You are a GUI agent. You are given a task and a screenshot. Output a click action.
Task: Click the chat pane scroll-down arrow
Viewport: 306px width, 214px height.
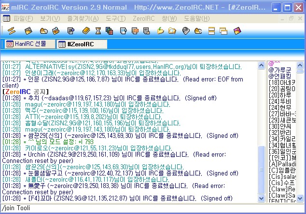tap(261, 198)
